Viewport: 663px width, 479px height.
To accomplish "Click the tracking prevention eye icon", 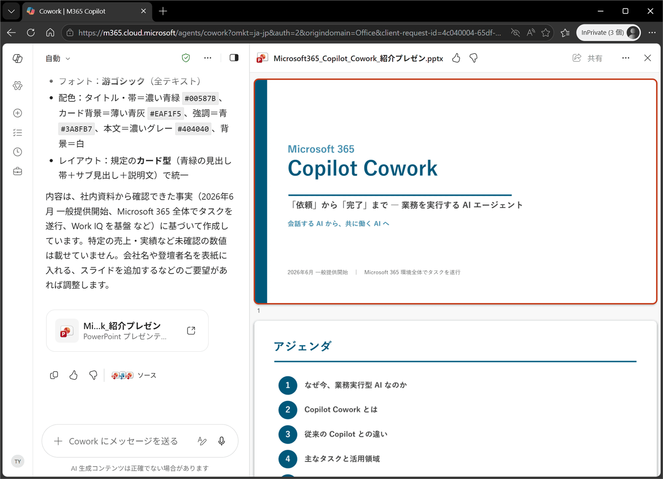I will tap(515, 33).
